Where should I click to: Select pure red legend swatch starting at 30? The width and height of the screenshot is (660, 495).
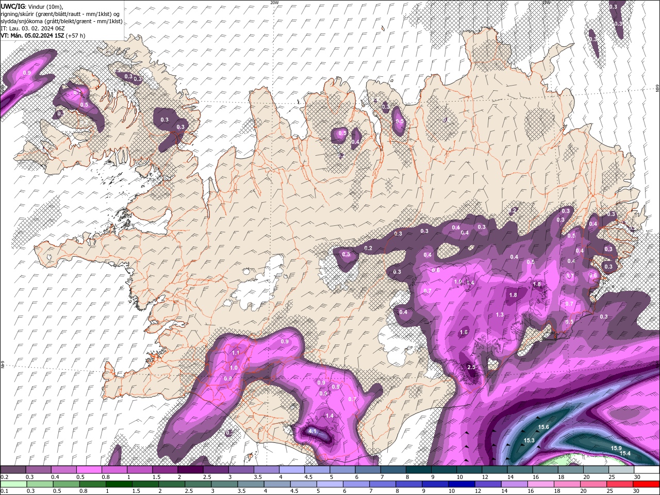click(646, 484)
